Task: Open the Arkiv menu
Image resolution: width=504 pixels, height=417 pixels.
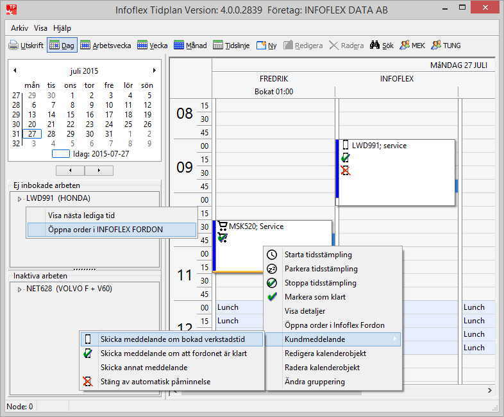Action: click(x=19, y=28)
